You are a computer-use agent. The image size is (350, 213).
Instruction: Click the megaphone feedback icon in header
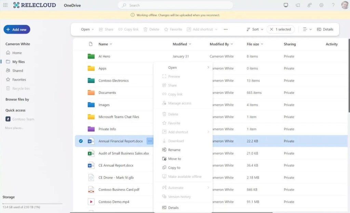point(298,5)
